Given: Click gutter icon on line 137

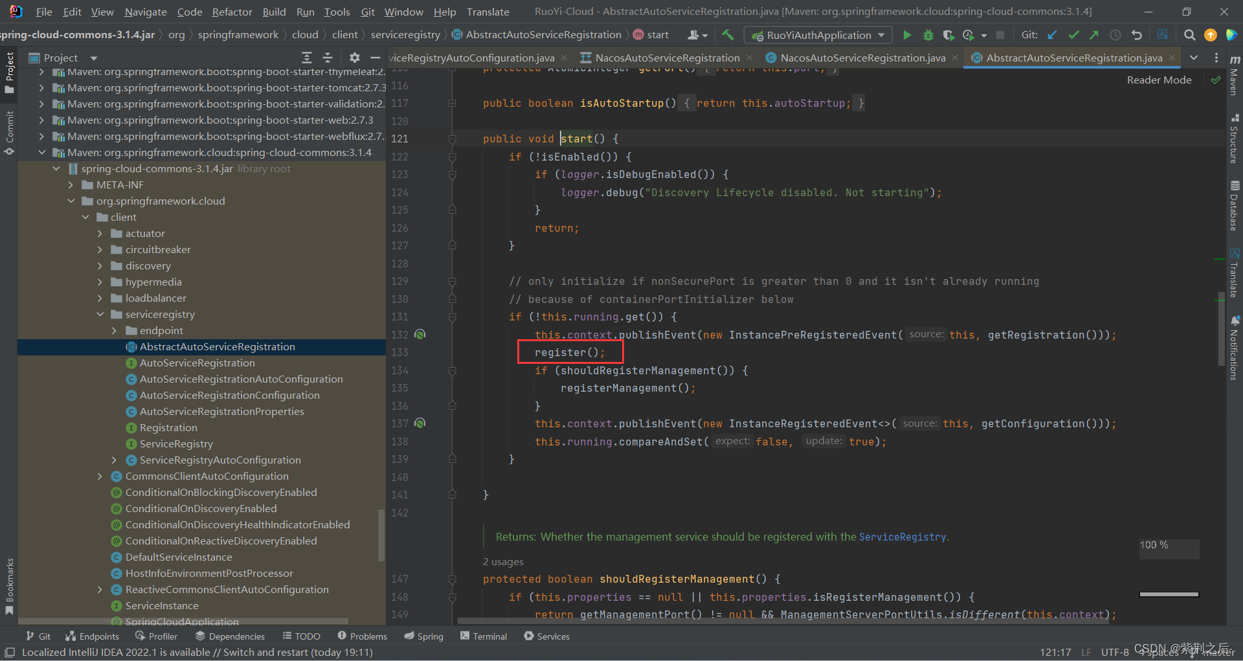Looking at the screenshot, I should 420,423.
